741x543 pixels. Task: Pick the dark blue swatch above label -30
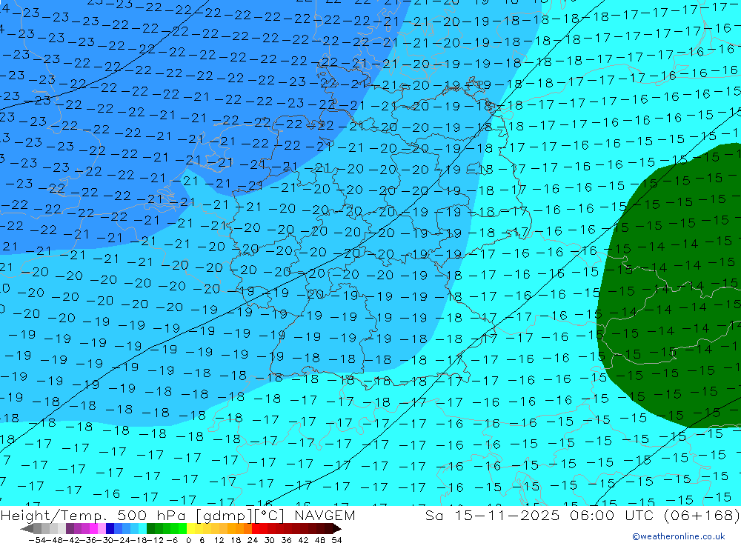(x=110, y=528)
